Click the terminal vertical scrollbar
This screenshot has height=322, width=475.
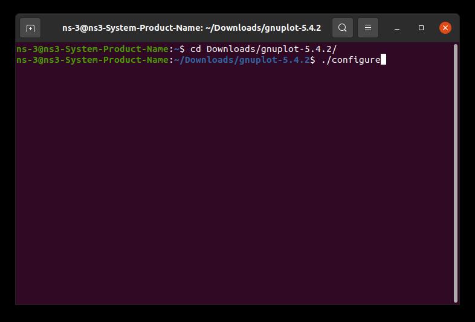[x=456, y=173]
